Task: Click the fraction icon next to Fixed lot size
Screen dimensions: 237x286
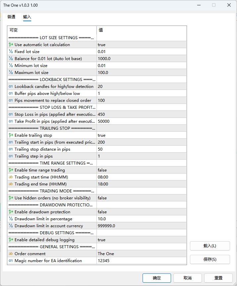Action: click(11, 52)
